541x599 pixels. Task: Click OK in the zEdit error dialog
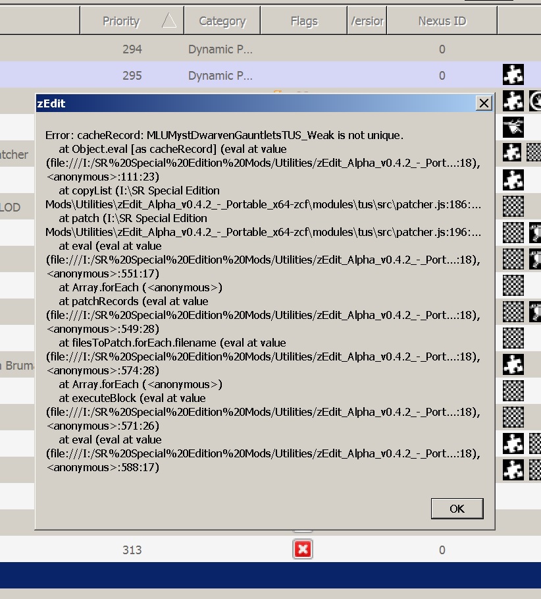pyautogui.click(x=457, y=509)
